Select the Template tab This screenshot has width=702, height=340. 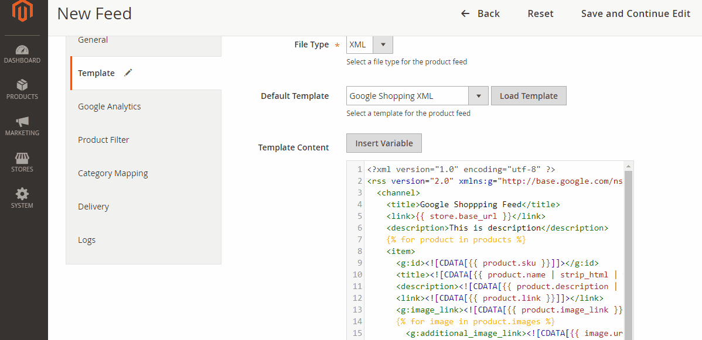pos(145,73)
